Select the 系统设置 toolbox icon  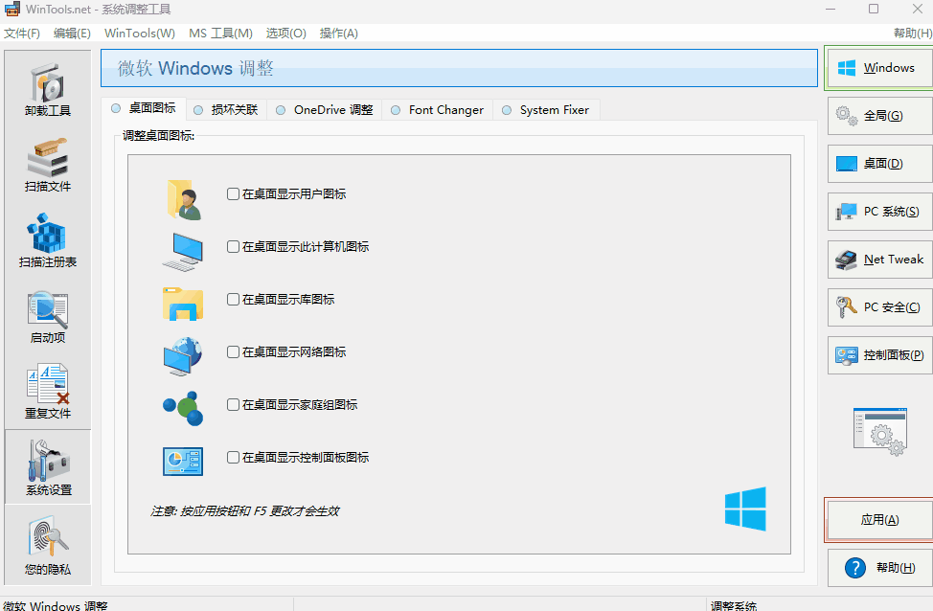pyautogui.click(x=48, y=467)
